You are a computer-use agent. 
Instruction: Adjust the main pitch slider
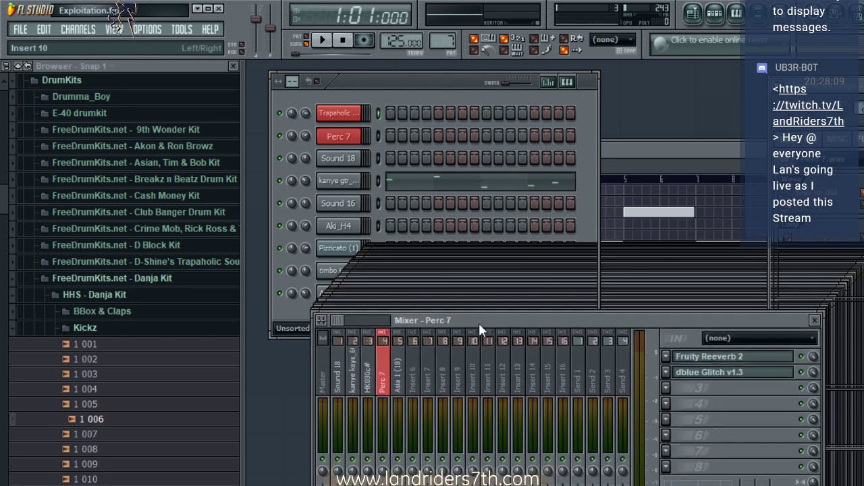click(x=269, y=27)
